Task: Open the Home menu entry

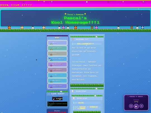Action: click(57, 43)
